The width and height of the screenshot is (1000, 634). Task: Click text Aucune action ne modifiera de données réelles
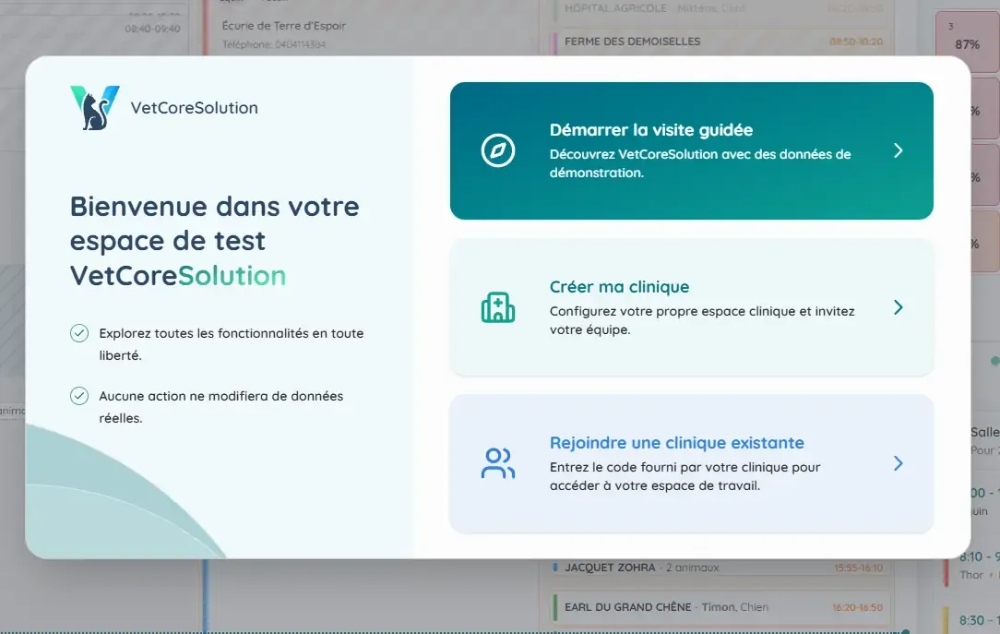pyautogui.click(x=220, y=407)
